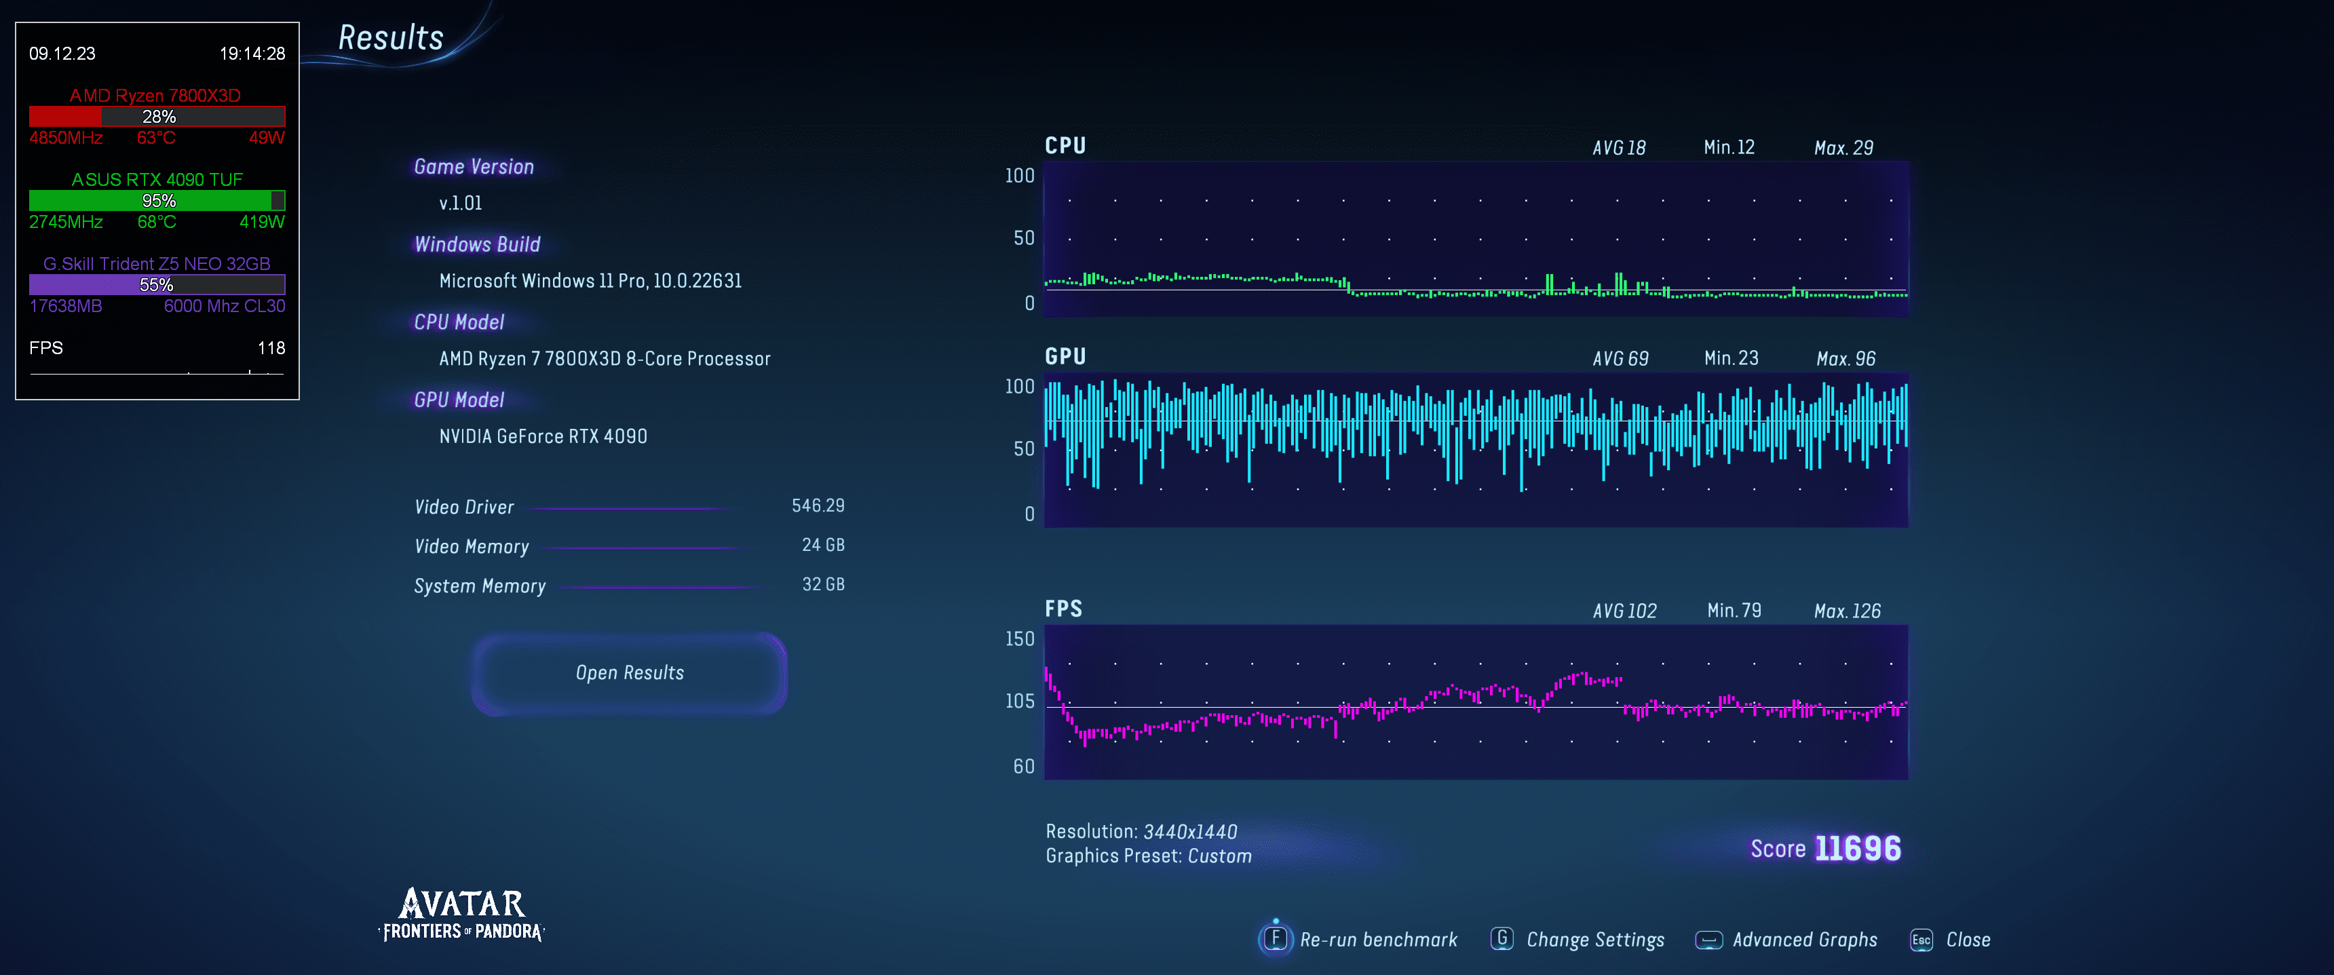Select FPS Min. 79 statistic
Screen dimensions: 2334x975
1734,611
